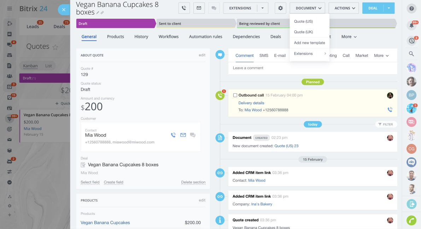Click the Filter button in timeline
Screen dimensions: 421x229
386,124
